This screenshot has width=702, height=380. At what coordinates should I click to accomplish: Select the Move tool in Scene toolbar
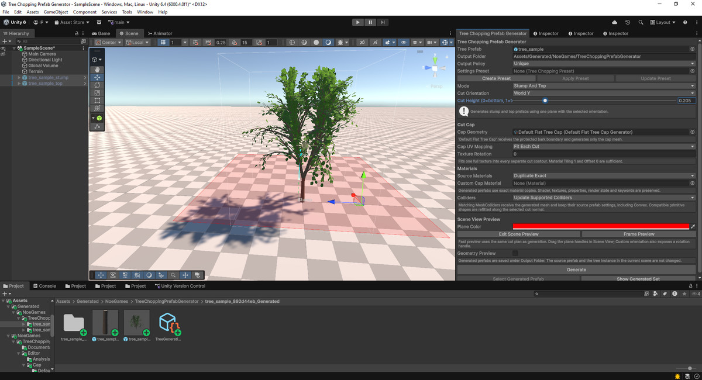point(97,77)
